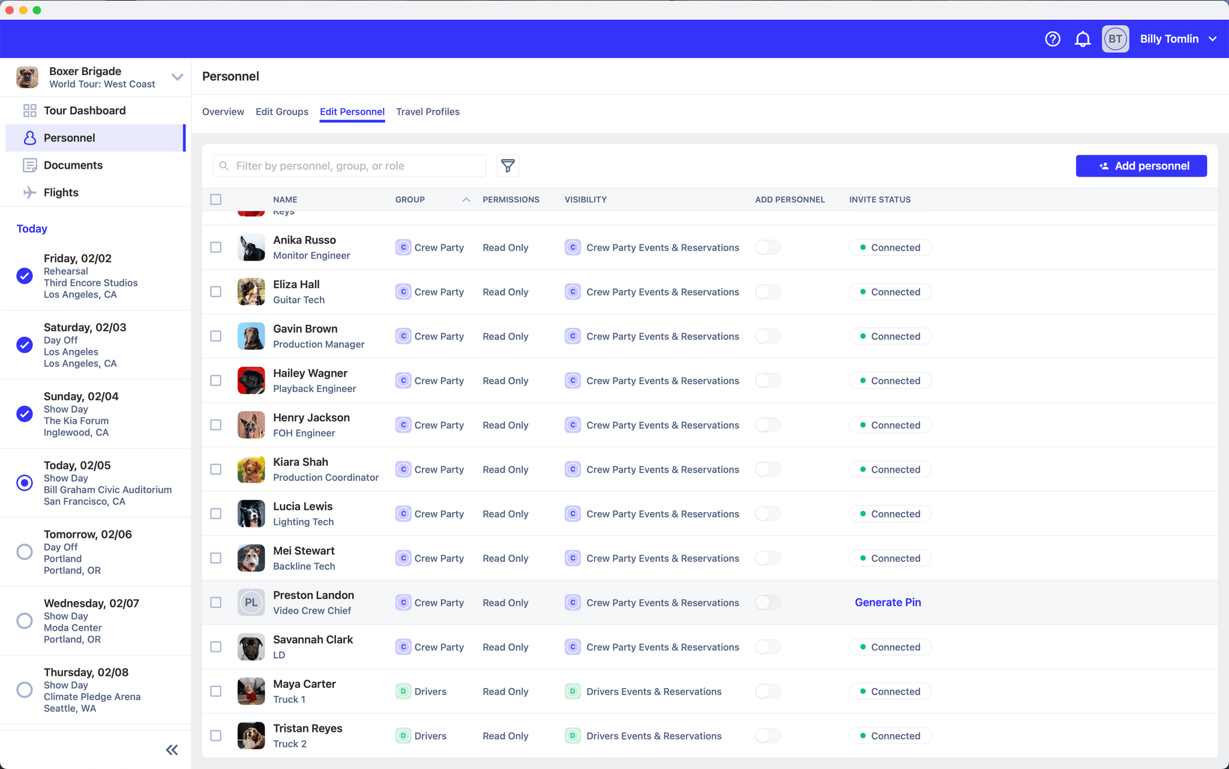Check the box for Tristan Reyes
This screenshot has width=1229, height=769.
[x=216, y=736]
